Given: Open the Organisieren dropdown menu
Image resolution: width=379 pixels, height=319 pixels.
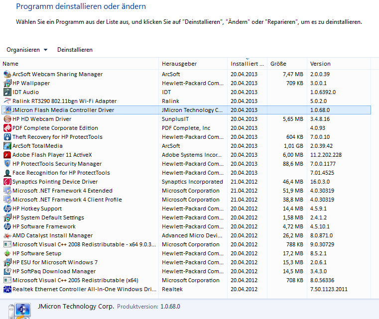Looking at the screenshot, I should [x=27, y=50].
